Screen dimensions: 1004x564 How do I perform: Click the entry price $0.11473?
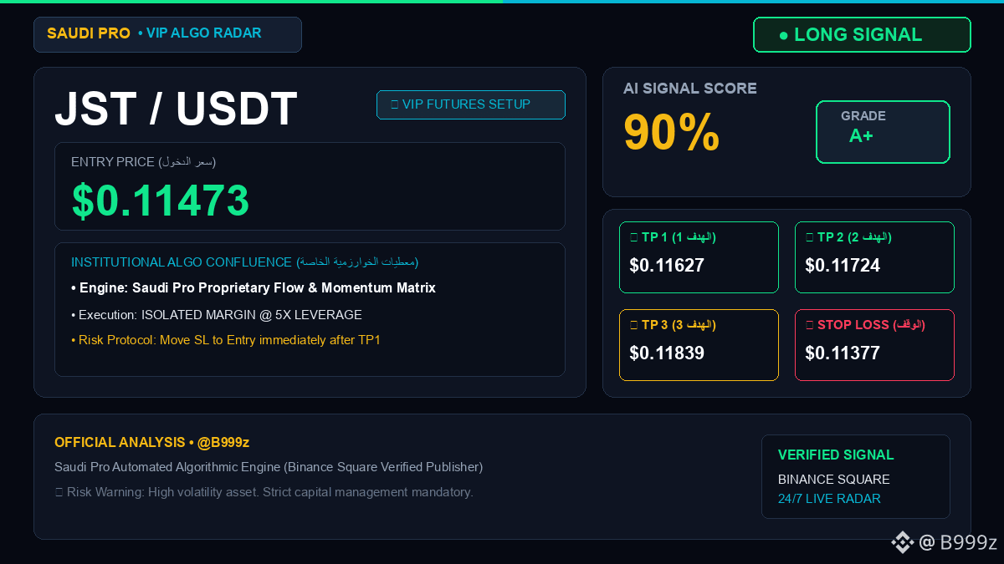click(161, 201)
